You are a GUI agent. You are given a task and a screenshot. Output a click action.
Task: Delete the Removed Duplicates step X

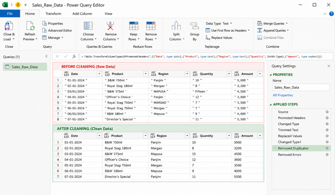275,148
